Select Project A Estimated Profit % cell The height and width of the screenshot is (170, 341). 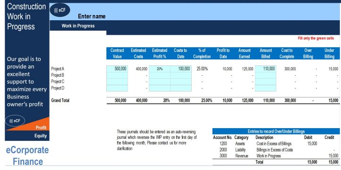160,69
